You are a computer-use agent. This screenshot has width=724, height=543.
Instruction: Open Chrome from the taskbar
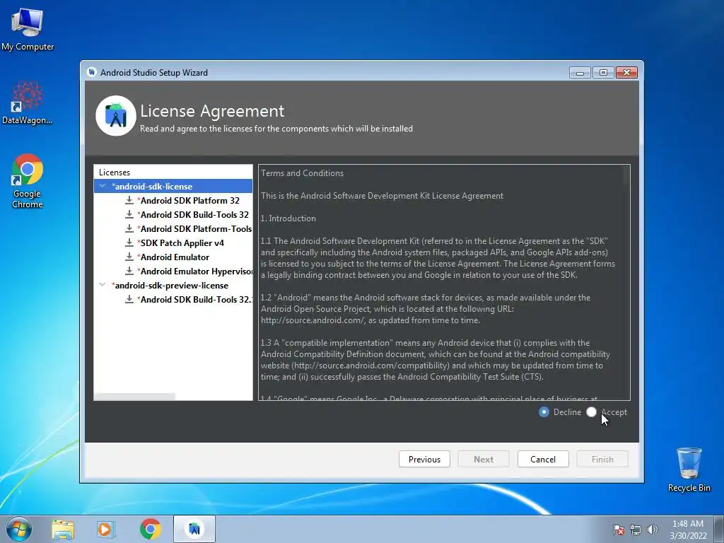(151, 529)
